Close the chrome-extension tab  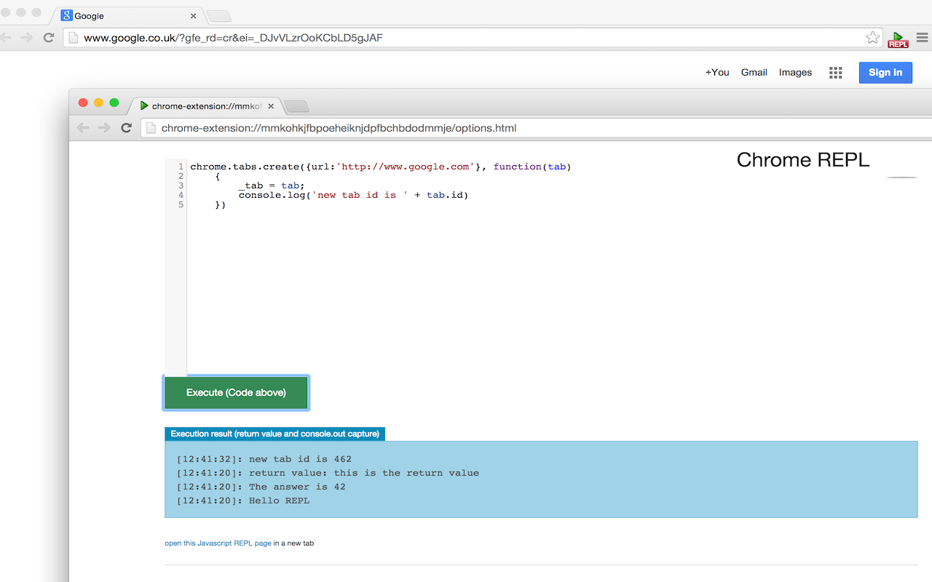[271, 106]
